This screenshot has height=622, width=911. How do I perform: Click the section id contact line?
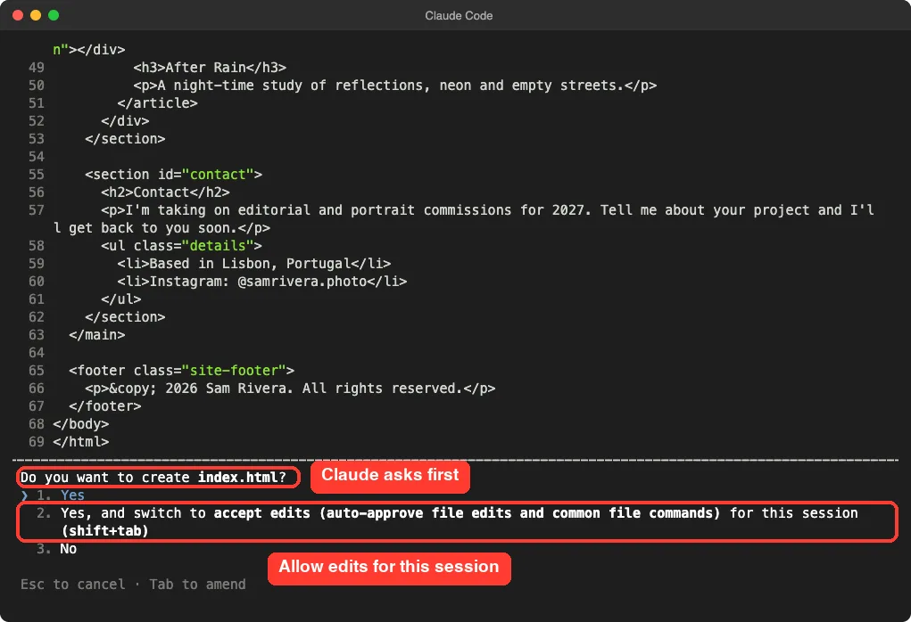click(173, 174)
